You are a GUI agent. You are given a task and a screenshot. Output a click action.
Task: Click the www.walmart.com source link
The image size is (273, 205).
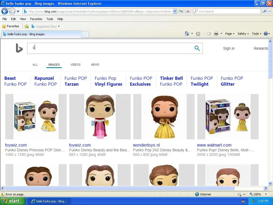[x=214, y=145]
